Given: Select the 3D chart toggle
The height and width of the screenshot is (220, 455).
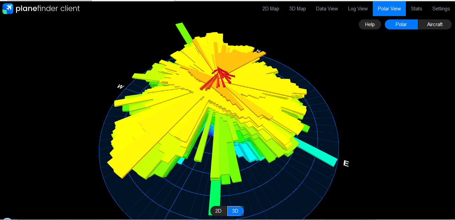Looking at the screenshot, I should point(235,211).
